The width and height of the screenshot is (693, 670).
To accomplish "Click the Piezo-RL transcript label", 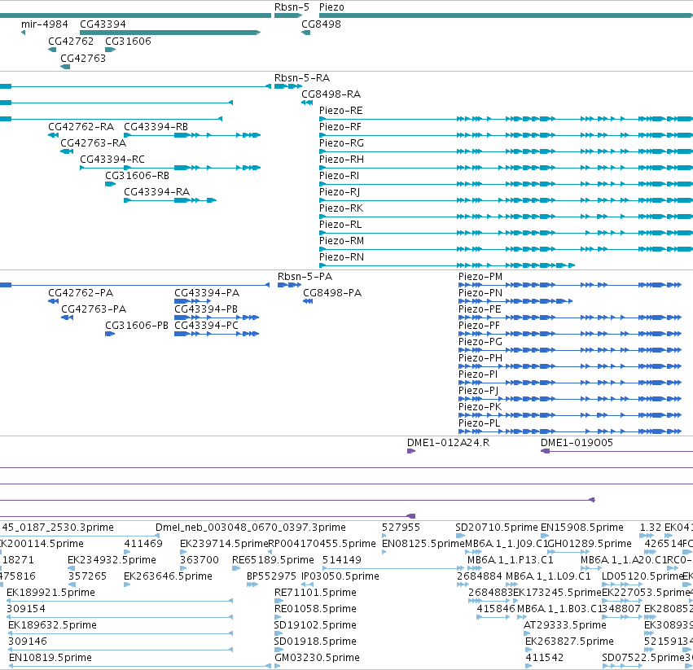I will [340, 225].
